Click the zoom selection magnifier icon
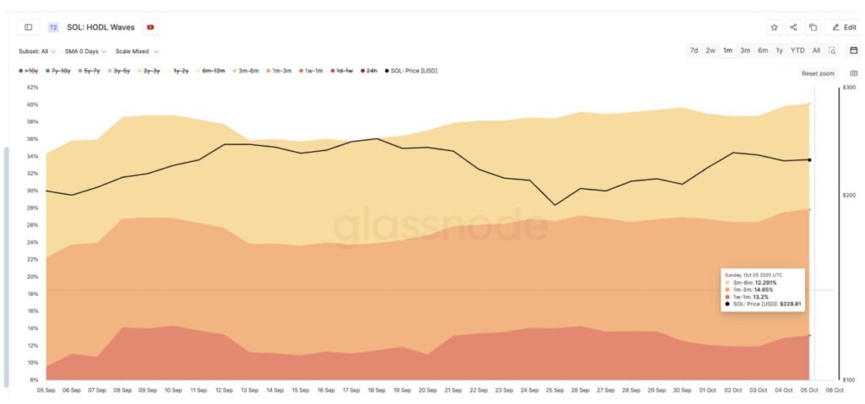The height and width of the screenshot is (404, 865). pos(832,51)
